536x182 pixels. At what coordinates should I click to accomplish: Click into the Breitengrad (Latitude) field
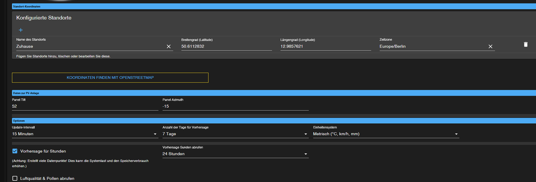tap(226, 47)
